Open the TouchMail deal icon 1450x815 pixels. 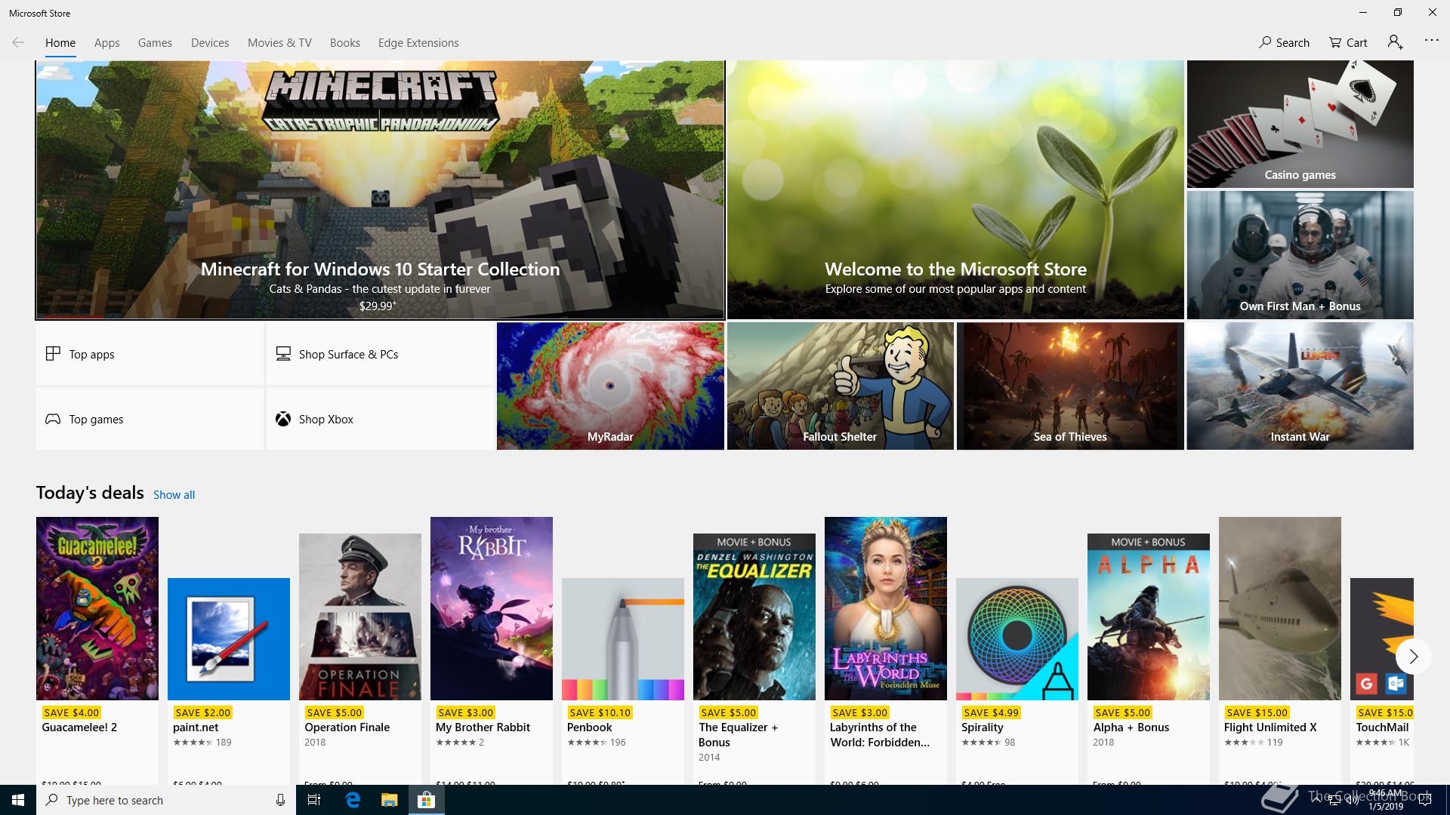(1382, 639)
